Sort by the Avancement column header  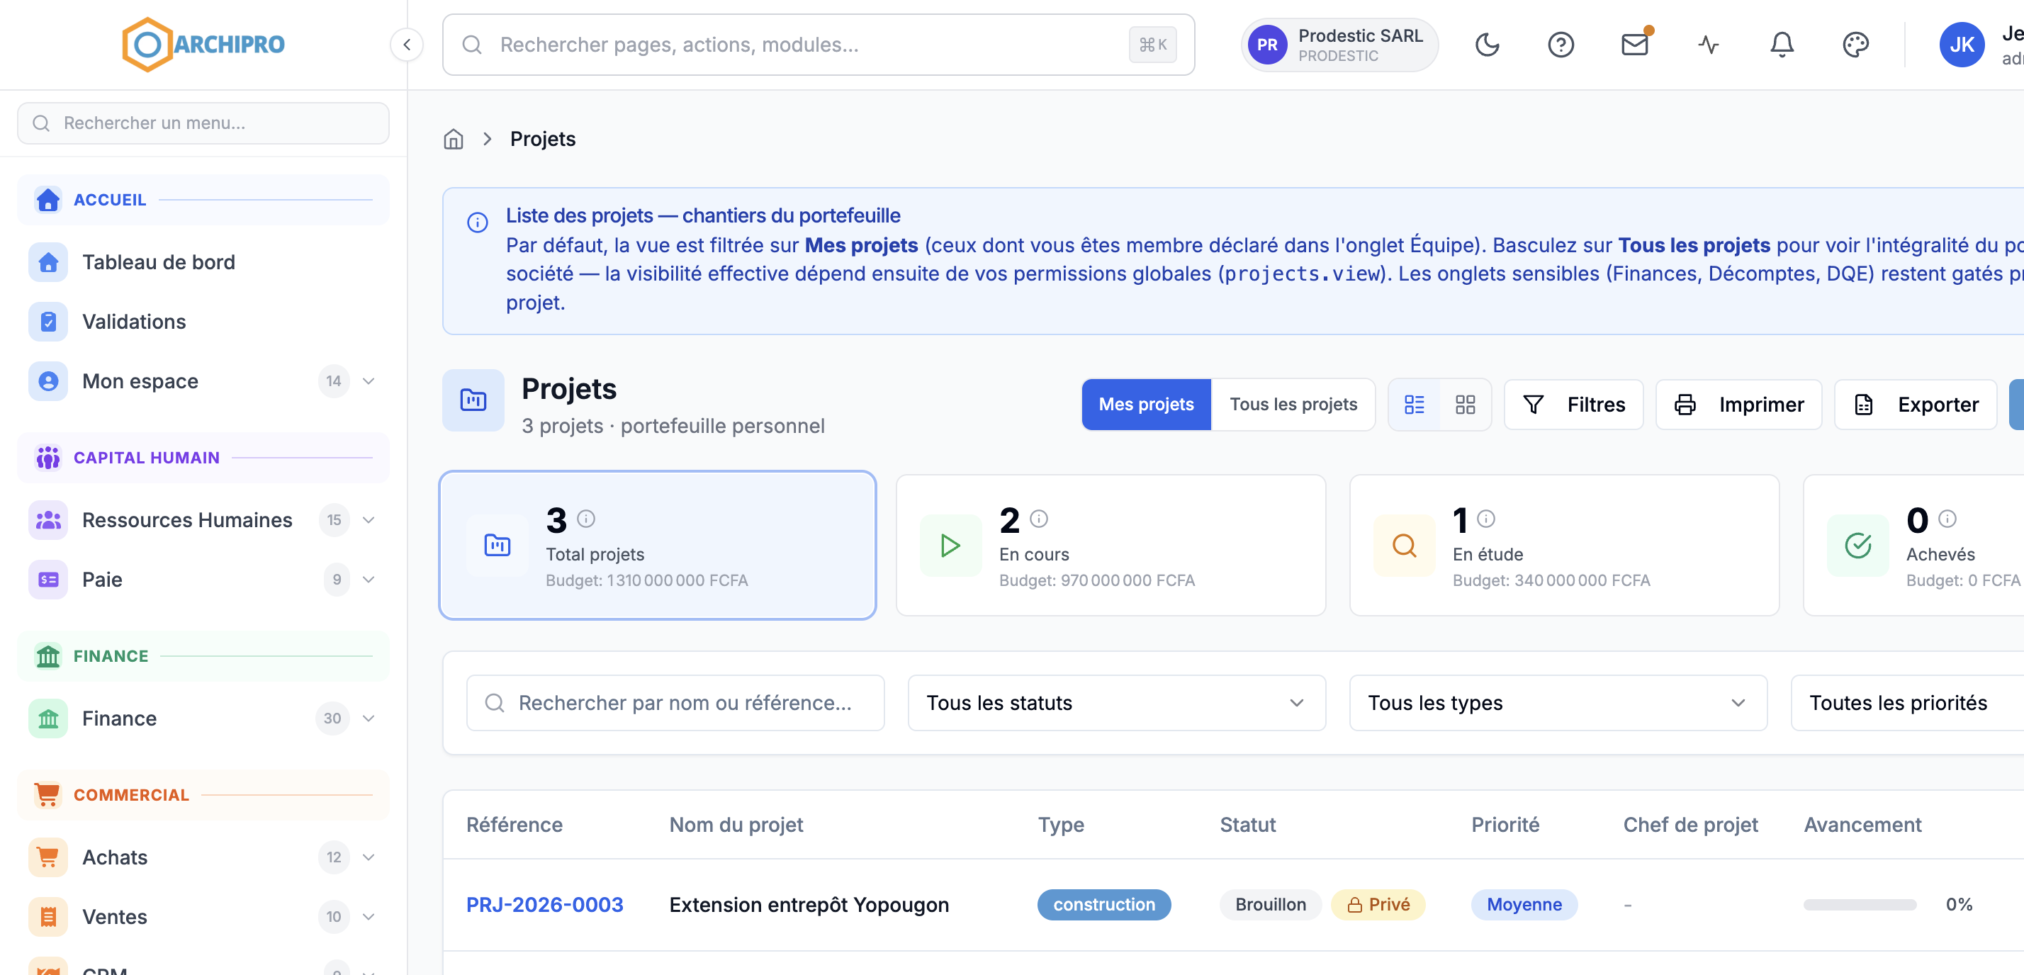[1862, 824]
